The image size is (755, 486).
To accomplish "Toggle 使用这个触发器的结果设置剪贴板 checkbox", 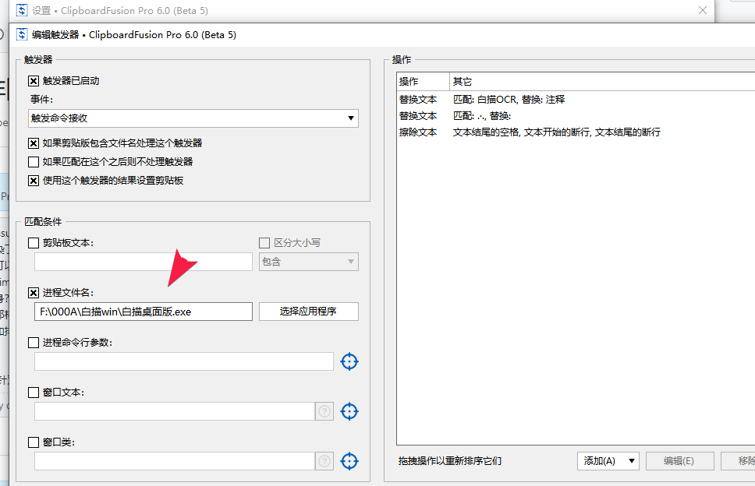I will pos(34,181).
